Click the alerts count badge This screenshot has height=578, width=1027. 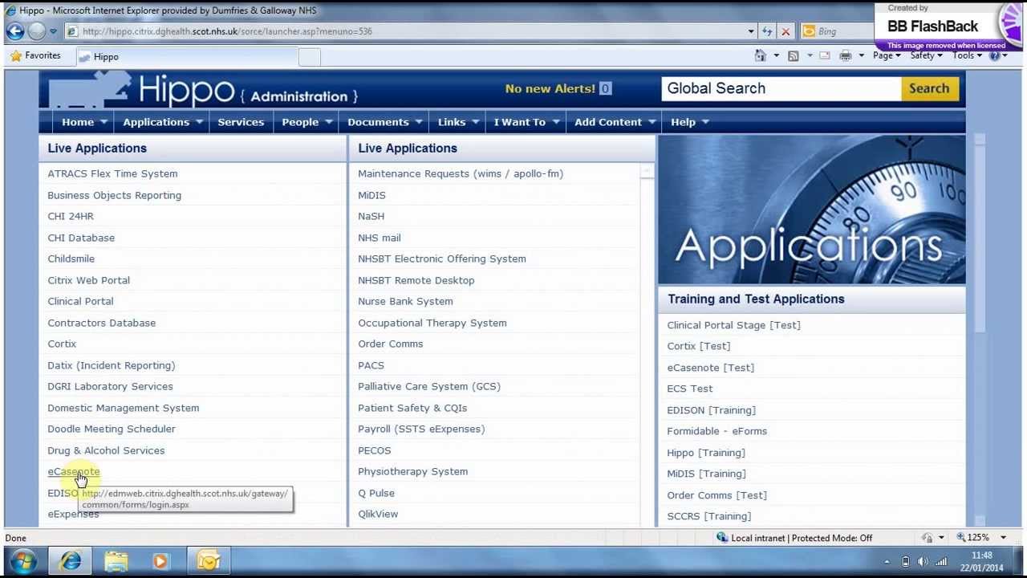coord(605,88)
